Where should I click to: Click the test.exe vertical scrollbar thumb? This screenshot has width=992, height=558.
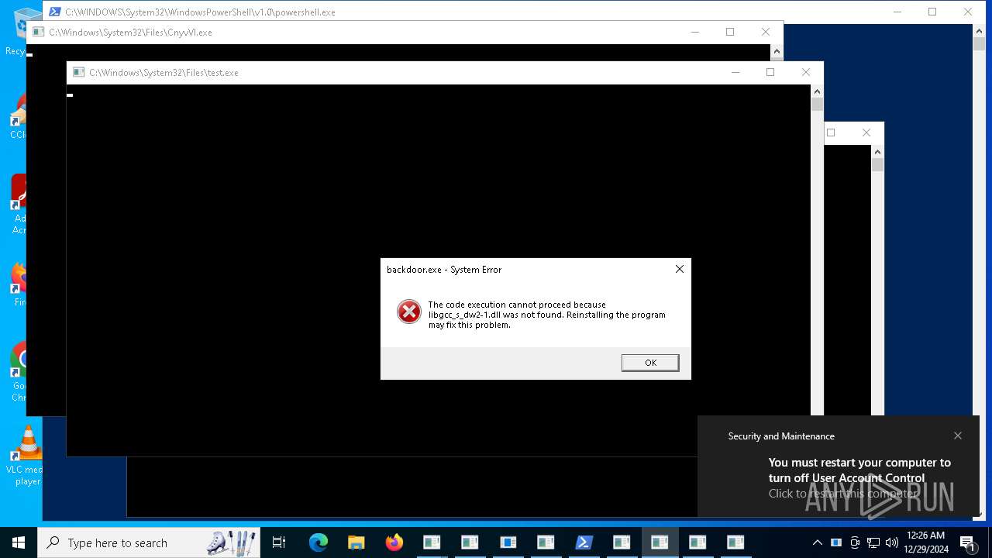point(817,105)
